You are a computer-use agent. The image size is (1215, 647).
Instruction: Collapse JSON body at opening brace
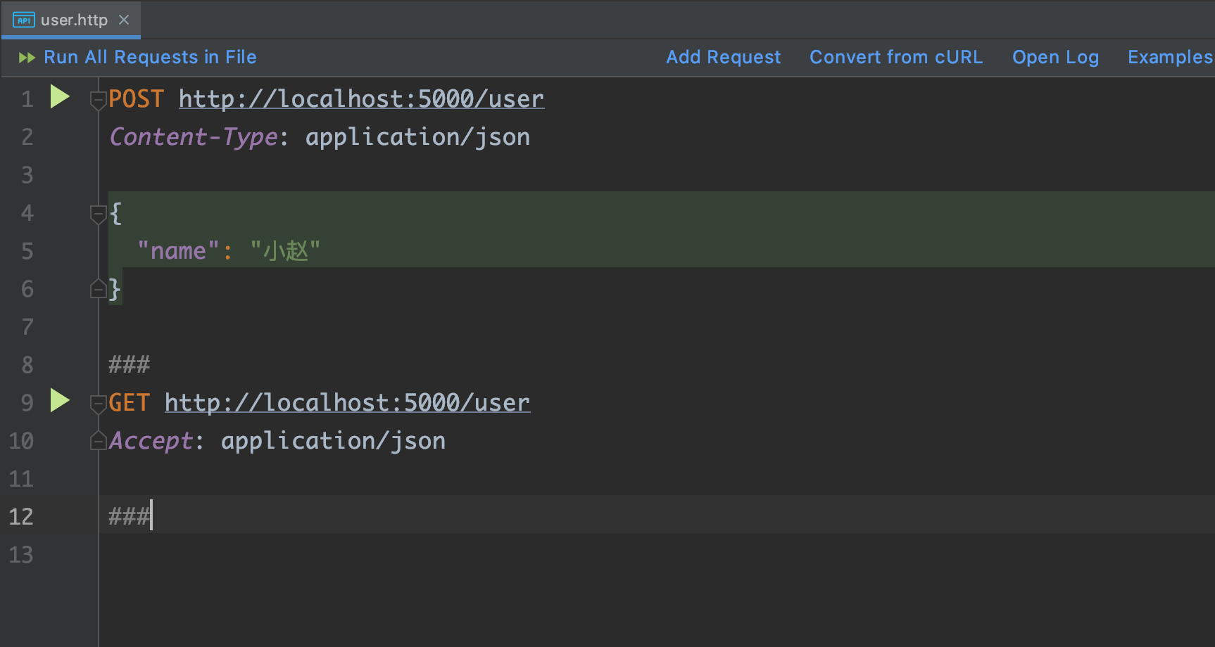click(98, 214)
